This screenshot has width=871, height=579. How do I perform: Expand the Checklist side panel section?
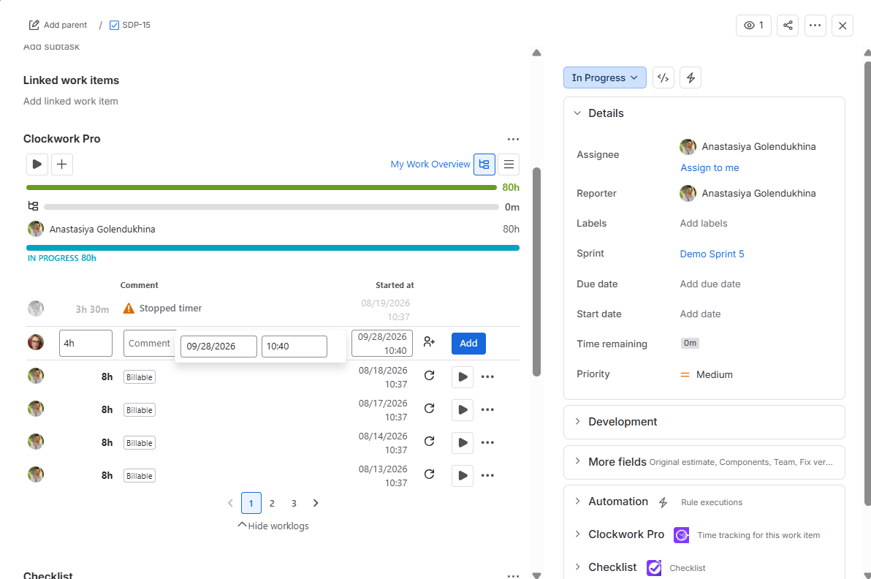tap(578, 567)
